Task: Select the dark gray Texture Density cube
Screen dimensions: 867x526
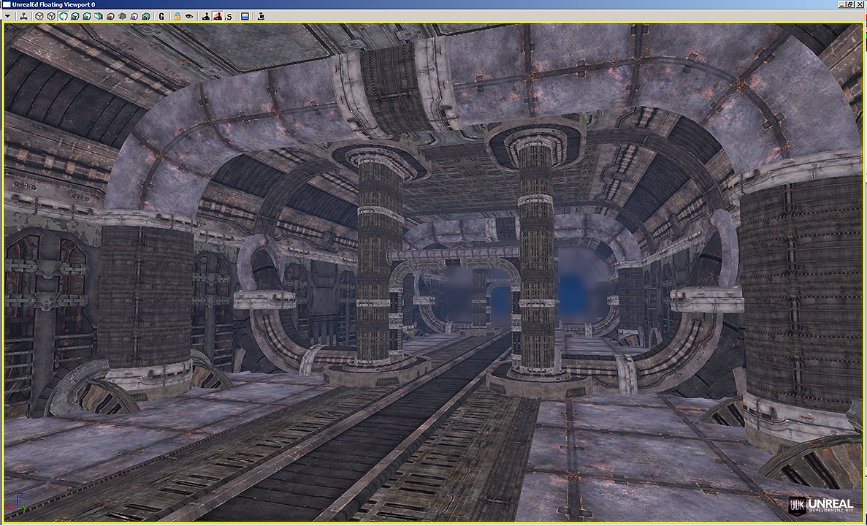Action: [122, 17]
